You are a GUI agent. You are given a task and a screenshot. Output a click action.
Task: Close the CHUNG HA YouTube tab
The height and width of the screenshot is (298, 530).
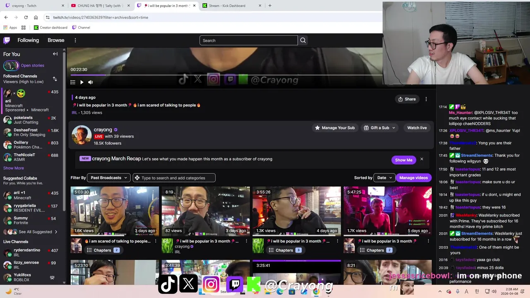click(x=129, y=5)
